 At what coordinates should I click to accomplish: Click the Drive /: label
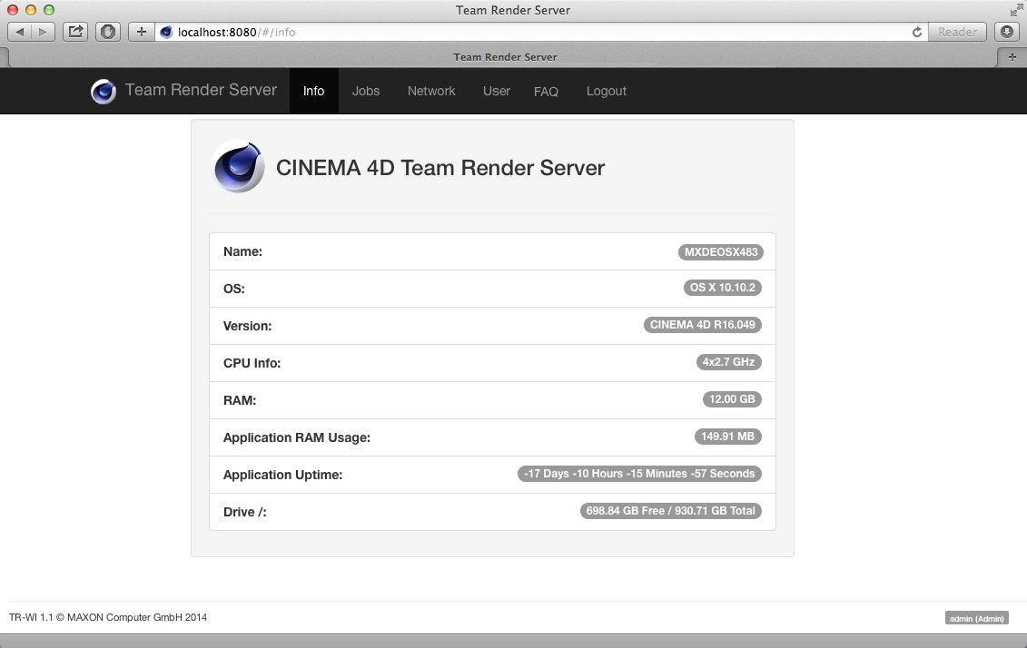click(245, 512)
